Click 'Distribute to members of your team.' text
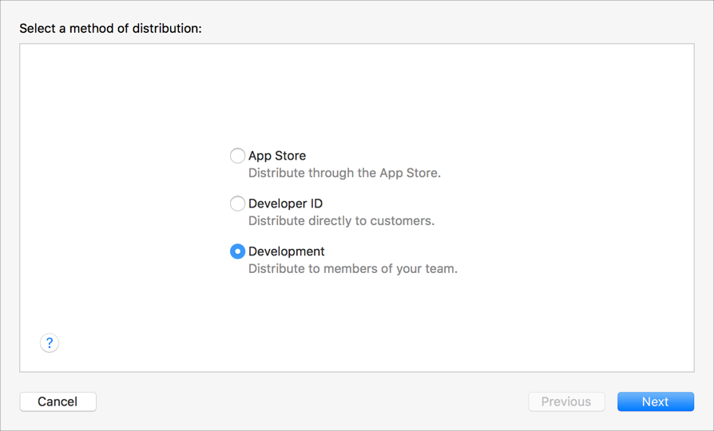 (x=352, y=269)
